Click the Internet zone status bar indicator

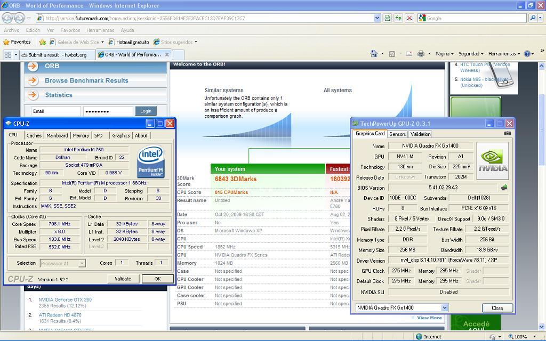pos(429,337)
